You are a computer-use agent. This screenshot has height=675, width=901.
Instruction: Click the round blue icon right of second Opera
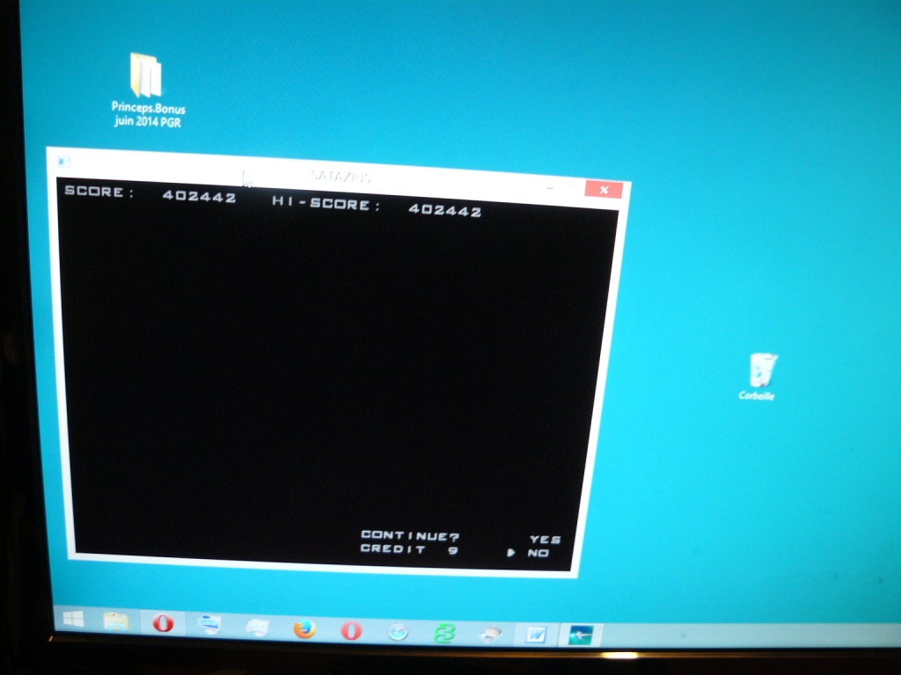tap(398, 631)
